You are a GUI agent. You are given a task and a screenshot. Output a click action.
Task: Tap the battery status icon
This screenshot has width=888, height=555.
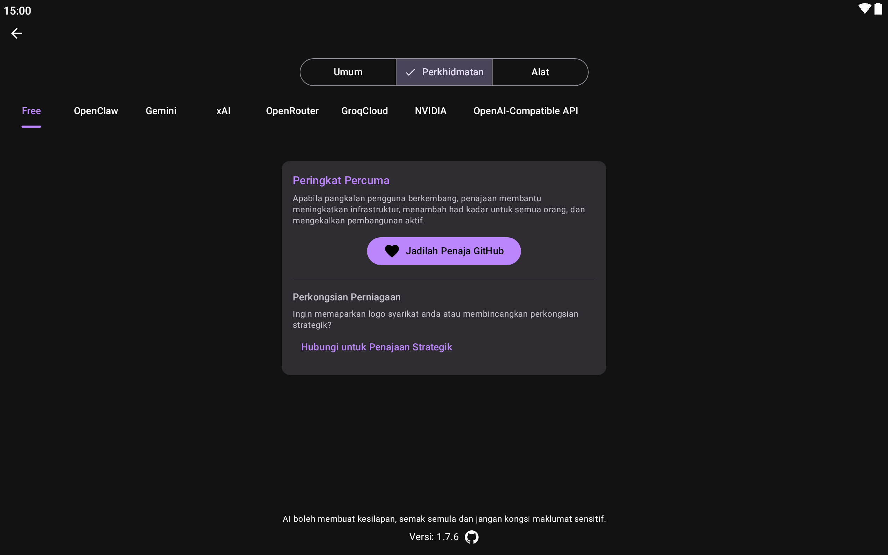(878, 9)
